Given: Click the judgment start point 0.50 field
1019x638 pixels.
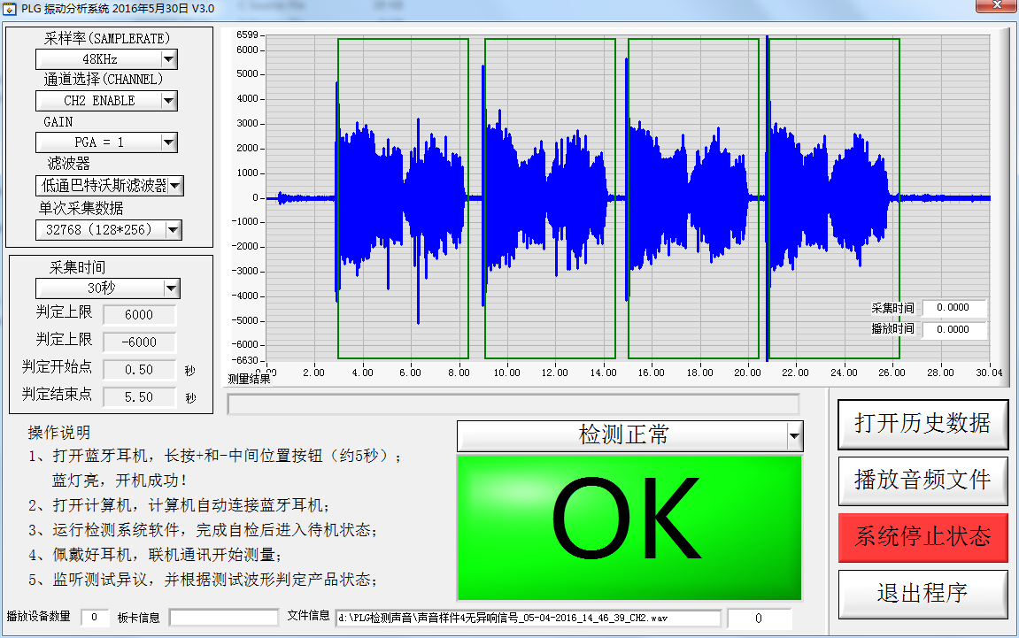Looking at the screenshot, I should coord(139,370).
